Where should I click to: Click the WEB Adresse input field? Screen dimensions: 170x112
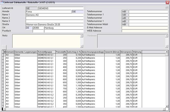coord(145,31)
